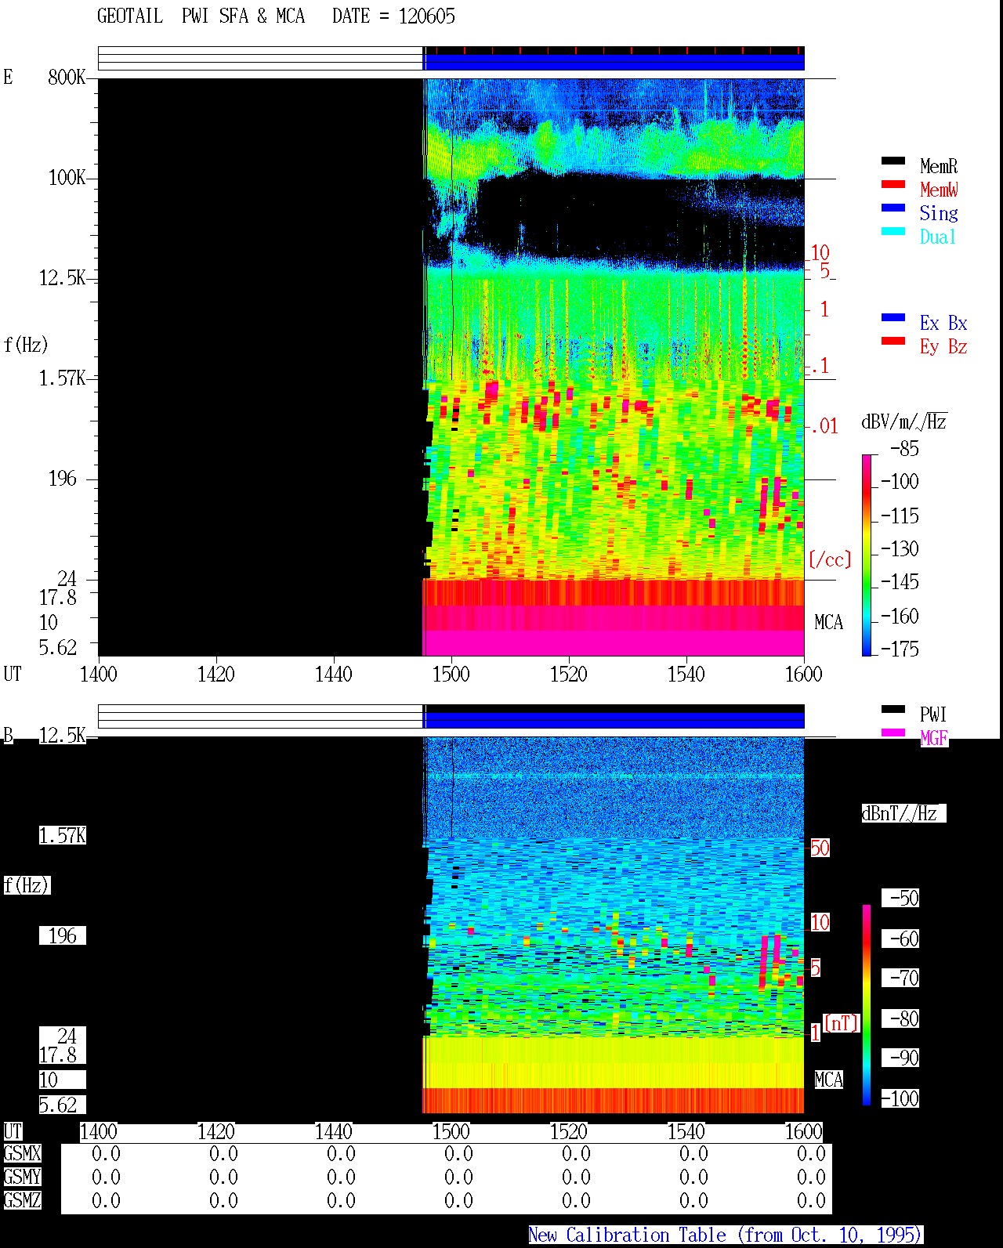
Task: Click the black MemR legend swatch
Action: [893, 161]
